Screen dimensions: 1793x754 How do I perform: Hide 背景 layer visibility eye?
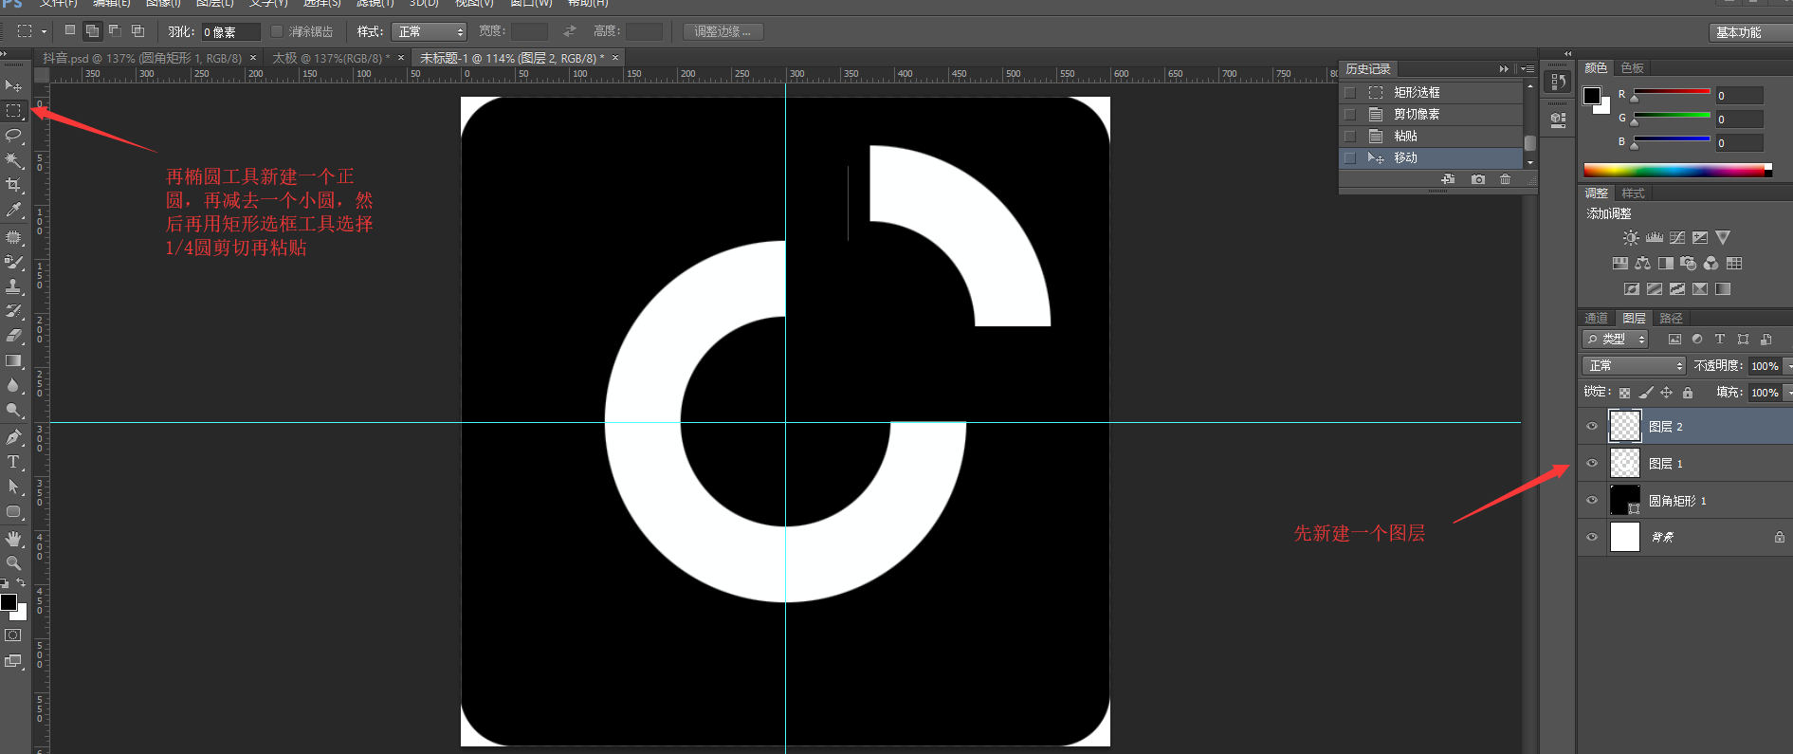tap(1592, 537)
